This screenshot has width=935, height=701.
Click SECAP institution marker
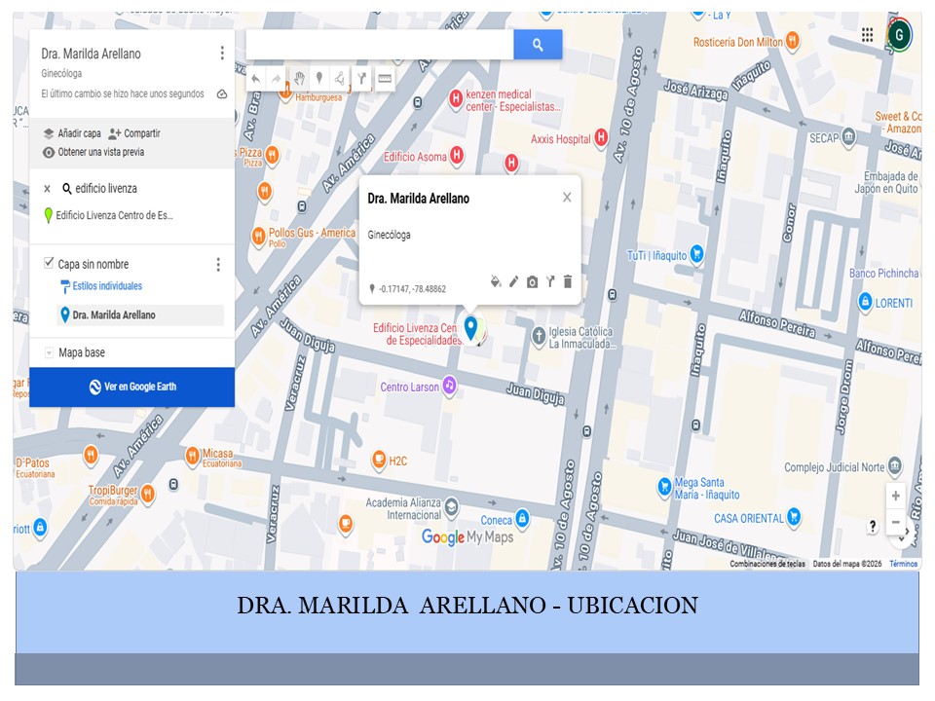[x=848, y=137]
